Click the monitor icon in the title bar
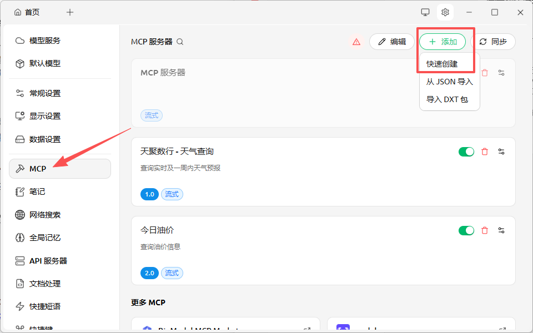Viewport: 533px width, 333px height. point(424,12)
